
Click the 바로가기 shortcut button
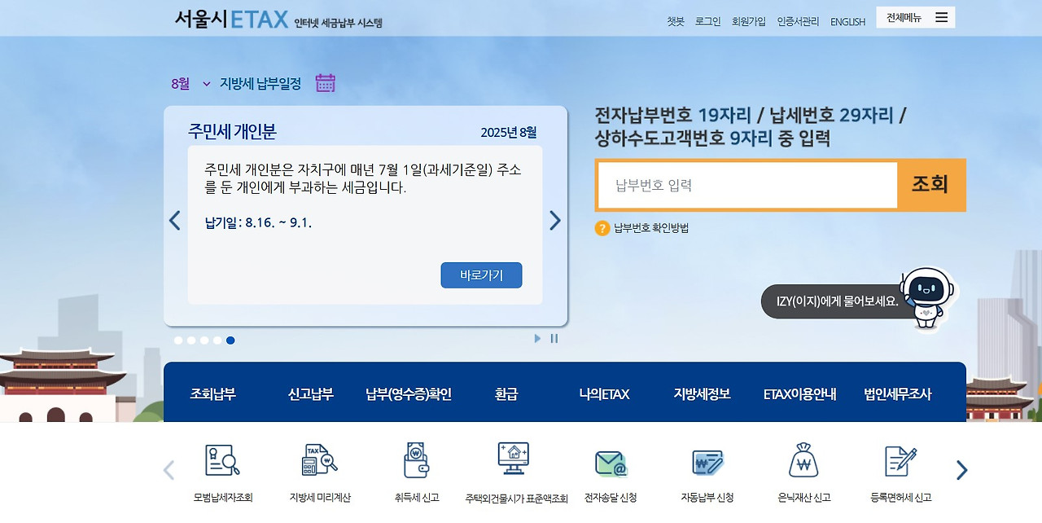tap(481, 275)
